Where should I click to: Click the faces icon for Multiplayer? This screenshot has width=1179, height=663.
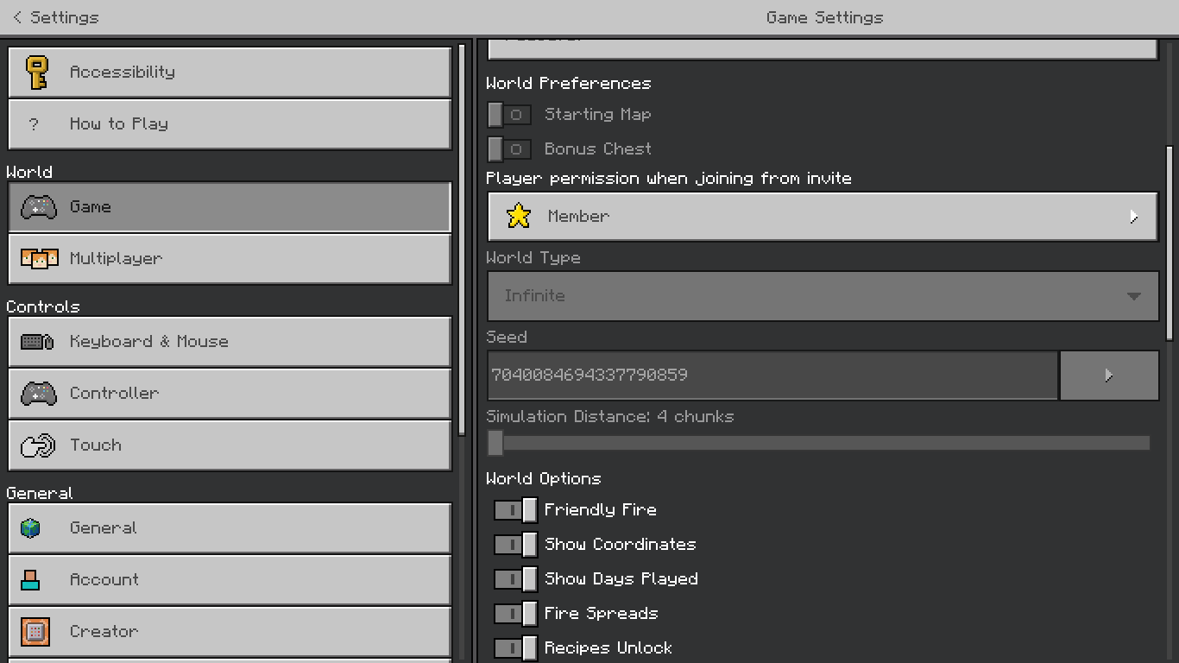[x=39, y=258]
